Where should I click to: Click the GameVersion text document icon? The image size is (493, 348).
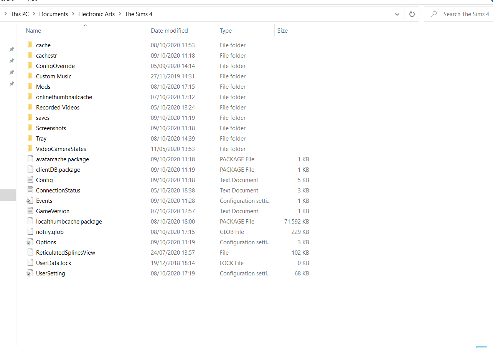pyautogui.click(x=30, y=211)
